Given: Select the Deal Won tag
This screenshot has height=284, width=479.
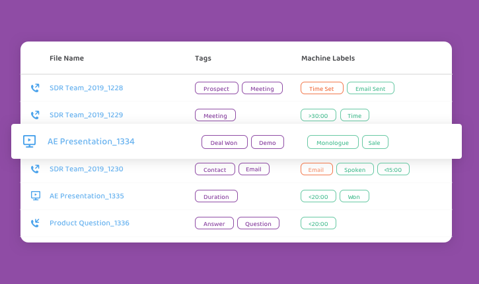Looking at the screenshot, I should (x=225, y=142).
